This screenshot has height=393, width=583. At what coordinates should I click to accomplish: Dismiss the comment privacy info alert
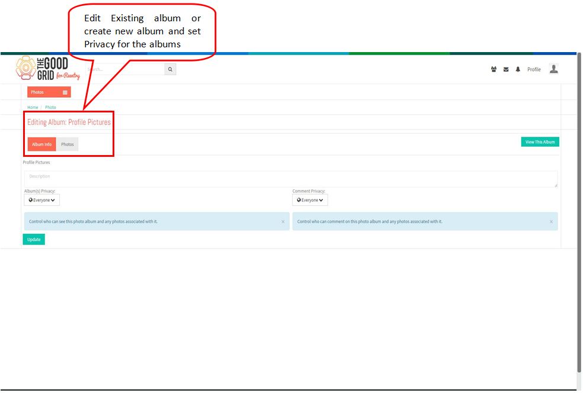point(551,222)
